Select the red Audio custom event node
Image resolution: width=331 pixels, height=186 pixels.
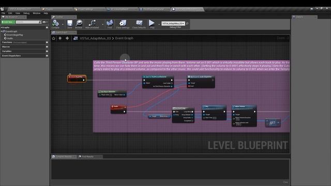tap(118, 109)
